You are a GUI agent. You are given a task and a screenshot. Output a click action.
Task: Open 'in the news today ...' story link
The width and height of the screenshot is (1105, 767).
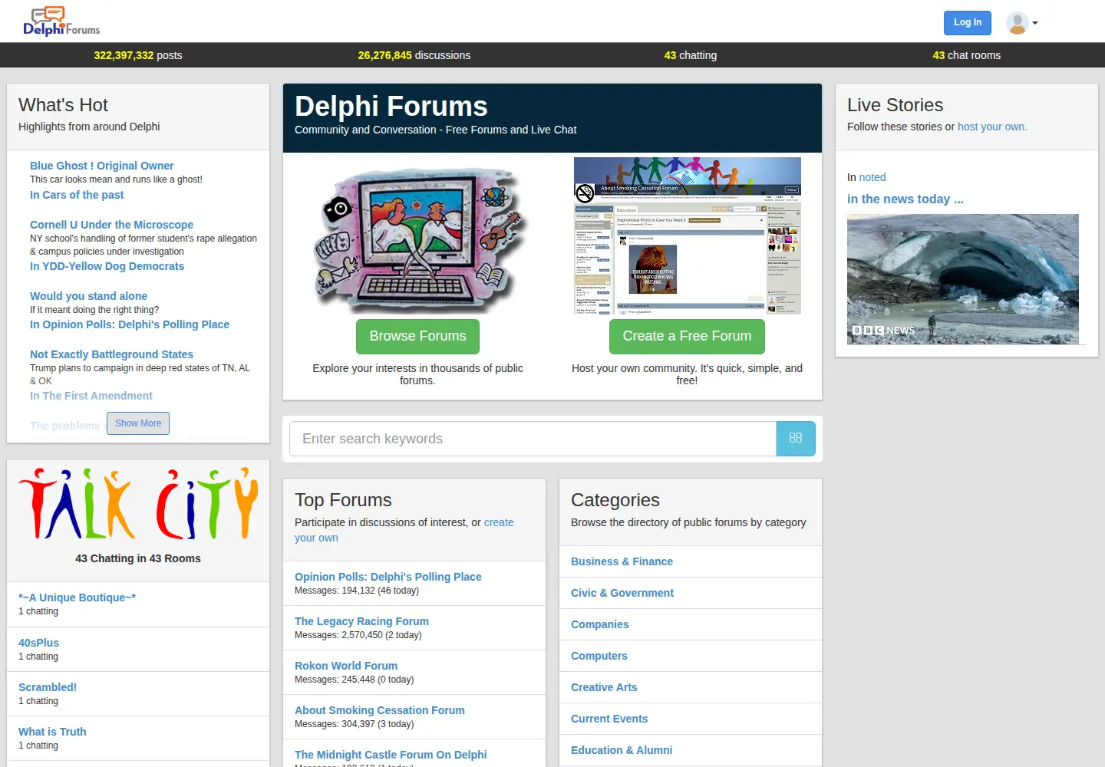905,199
